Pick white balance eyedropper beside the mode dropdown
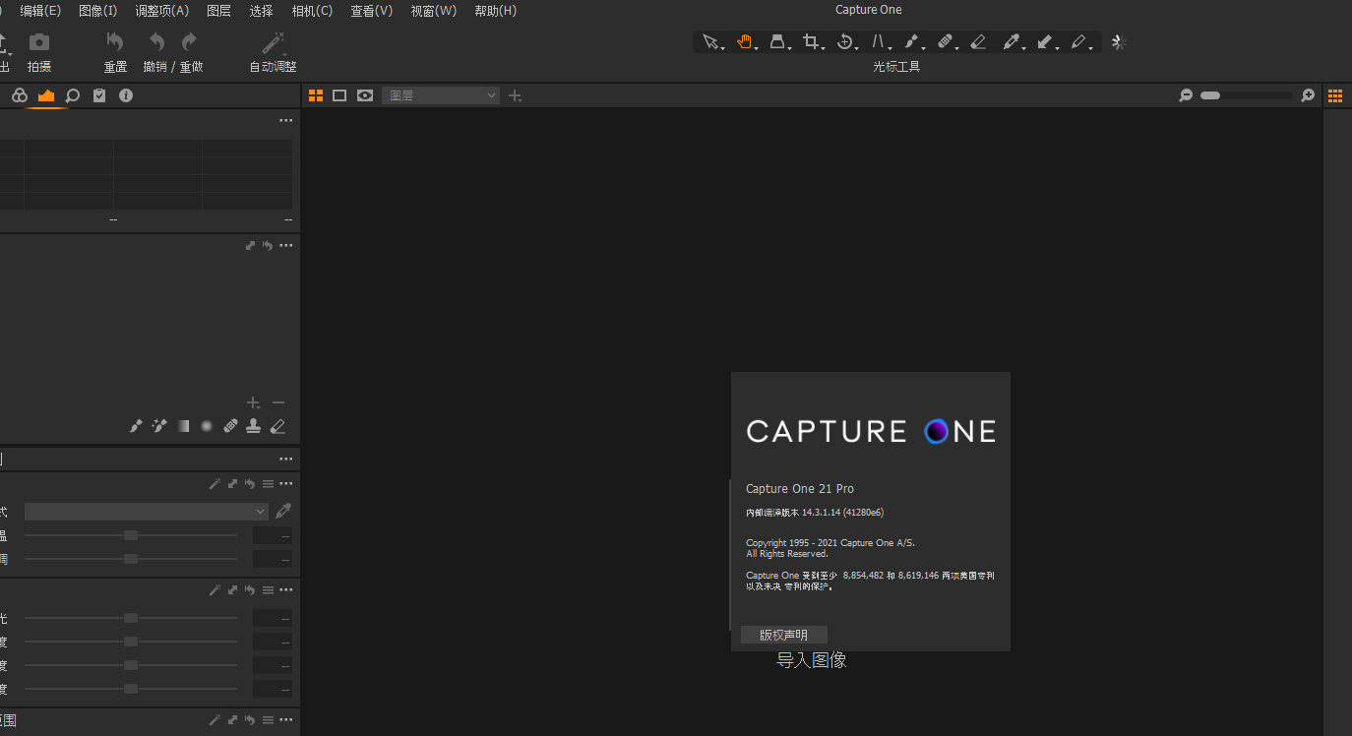 (x=283, y=511)
